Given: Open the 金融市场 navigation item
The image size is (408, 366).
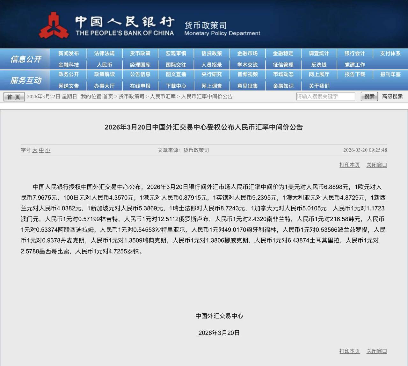Looking at the screenshot, I should click(247, 54).
